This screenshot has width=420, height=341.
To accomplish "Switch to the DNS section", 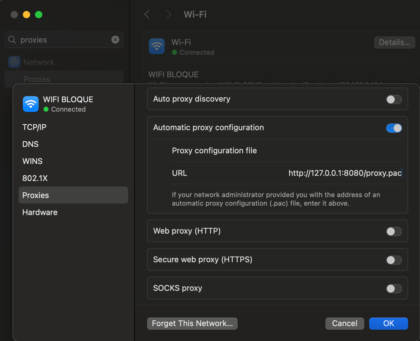I will (30, 144).
